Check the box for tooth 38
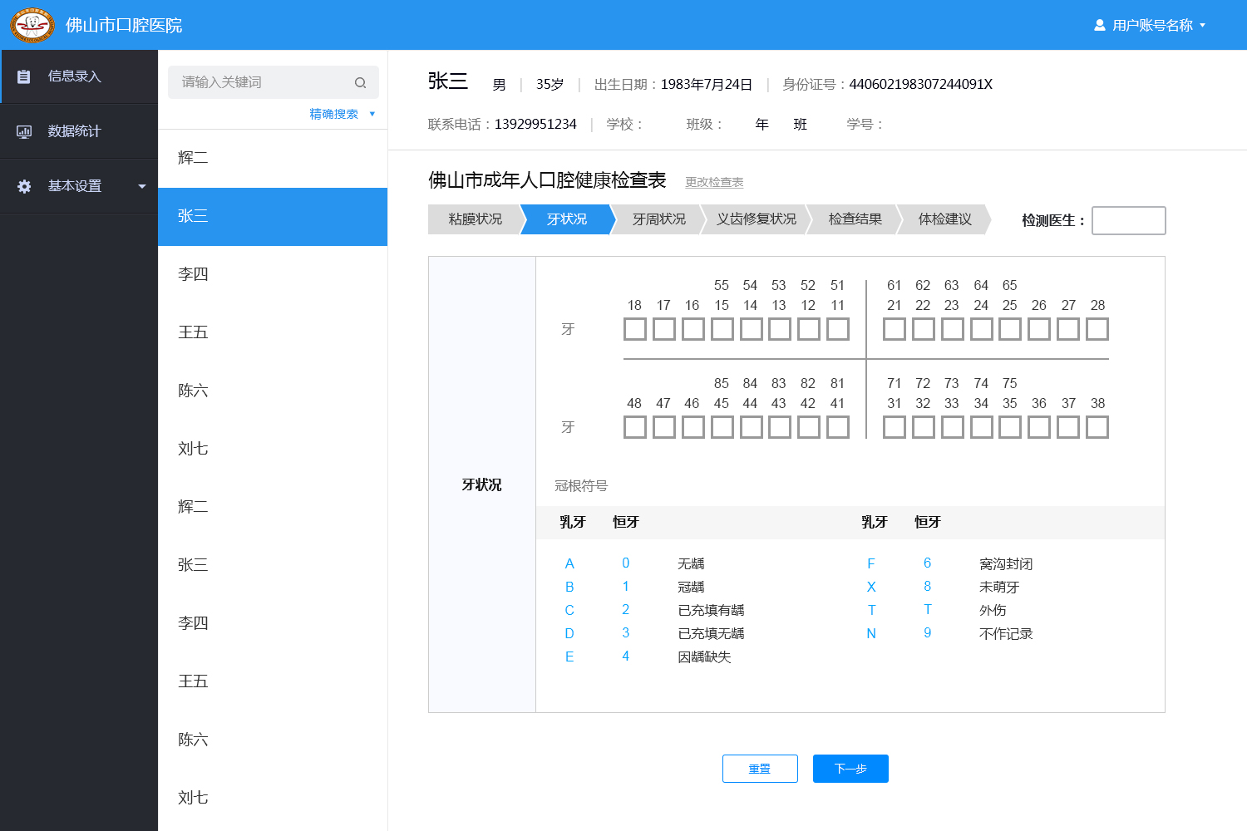The height and width of the screenshot is (831, 1247). tap(1097, 427)
